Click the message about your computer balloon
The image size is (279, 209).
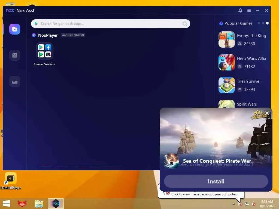pyautogui.click(x=204, y=194)
